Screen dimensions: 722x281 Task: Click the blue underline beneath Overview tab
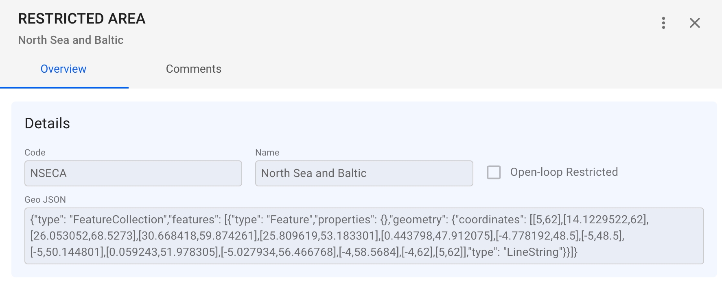point(64,87)
